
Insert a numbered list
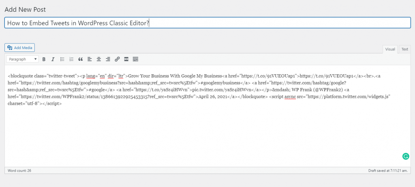coord(71,59)
